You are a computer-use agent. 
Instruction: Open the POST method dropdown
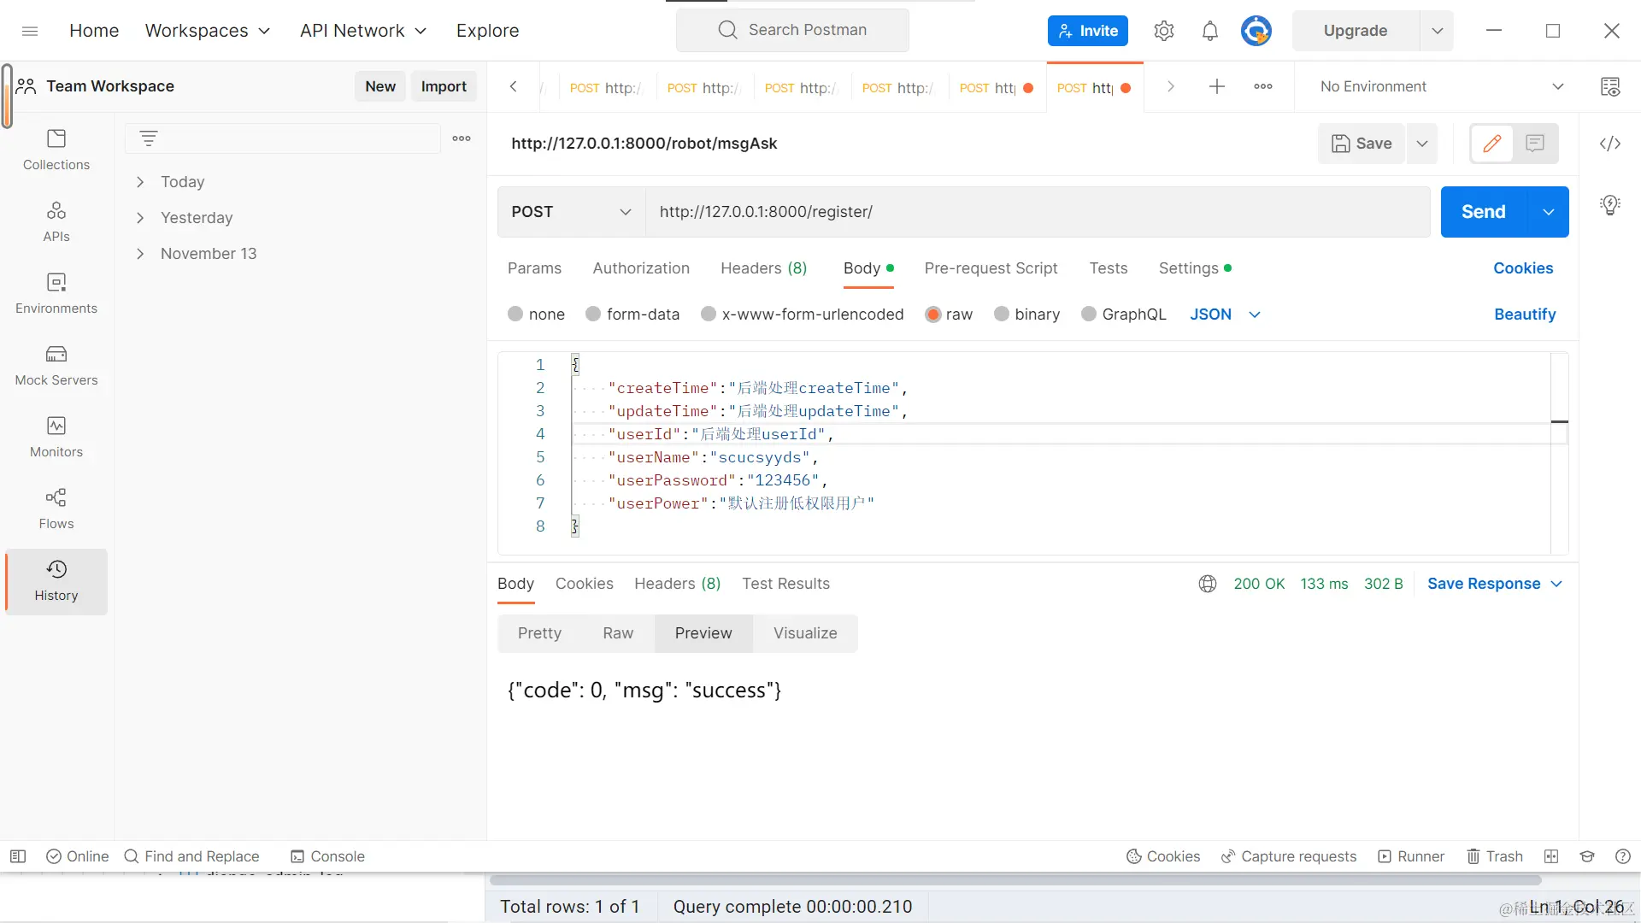coord(571,212)
